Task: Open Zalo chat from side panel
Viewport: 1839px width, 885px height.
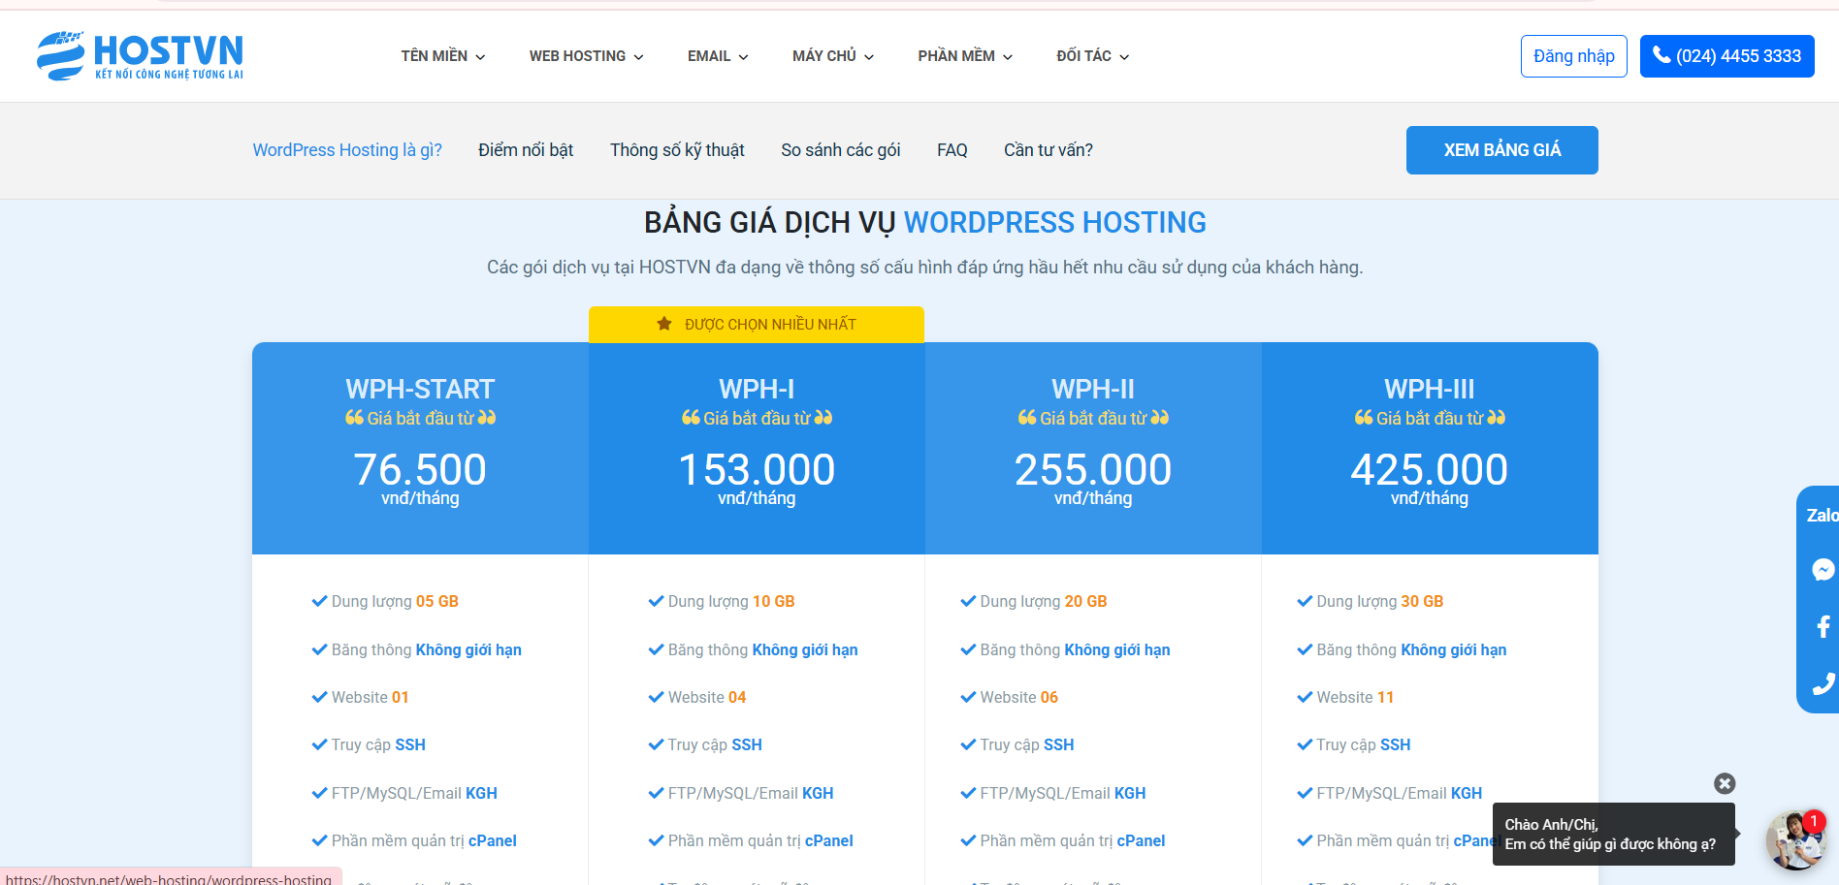Action: point(1821,516)
